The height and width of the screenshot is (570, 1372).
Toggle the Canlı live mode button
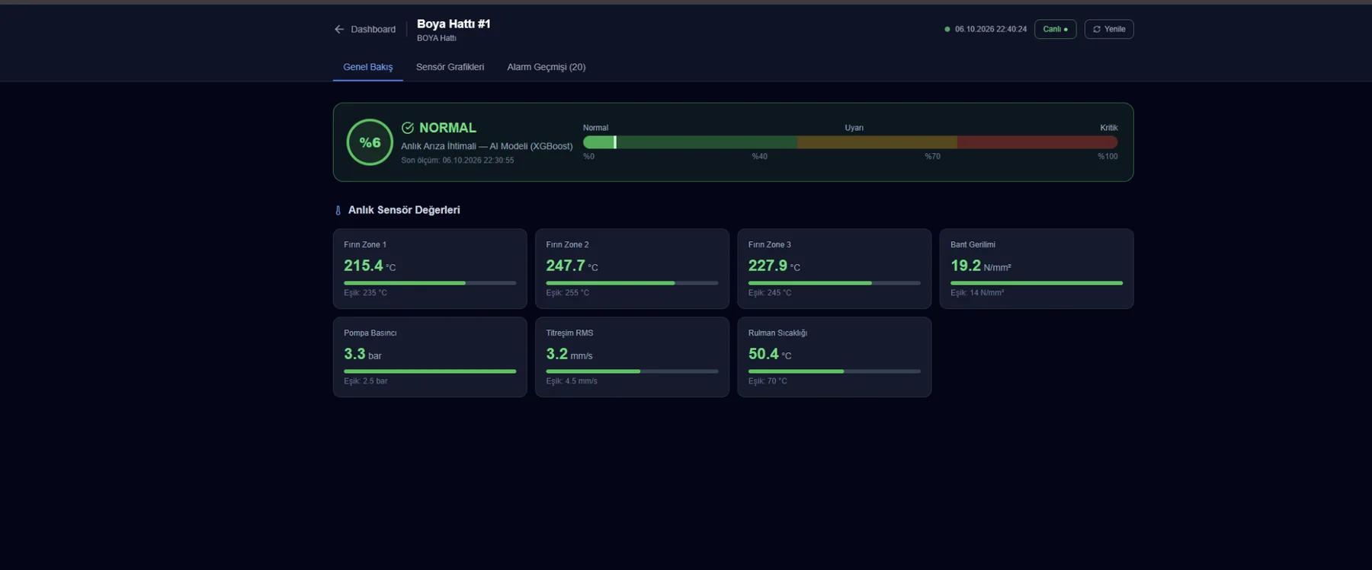pyautogui.click(x=1055, y=30)
